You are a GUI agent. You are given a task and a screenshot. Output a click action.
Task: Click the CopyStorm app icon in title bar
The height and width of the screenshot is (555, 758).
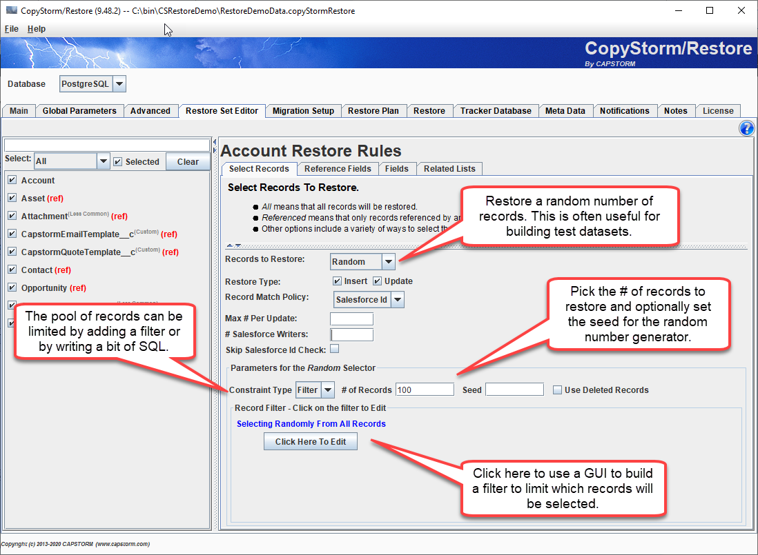[12, 10]
